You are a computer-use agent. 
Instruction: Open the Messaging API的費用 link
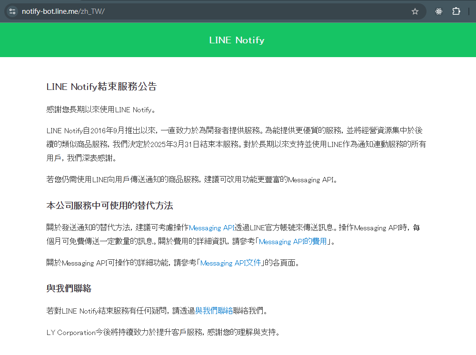click(293, 242)
